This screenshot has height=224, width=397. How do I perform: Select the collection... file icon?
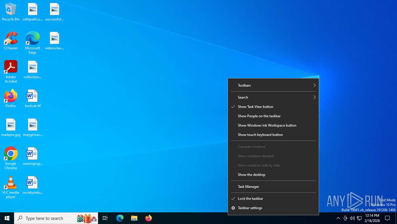click(33, 70)
